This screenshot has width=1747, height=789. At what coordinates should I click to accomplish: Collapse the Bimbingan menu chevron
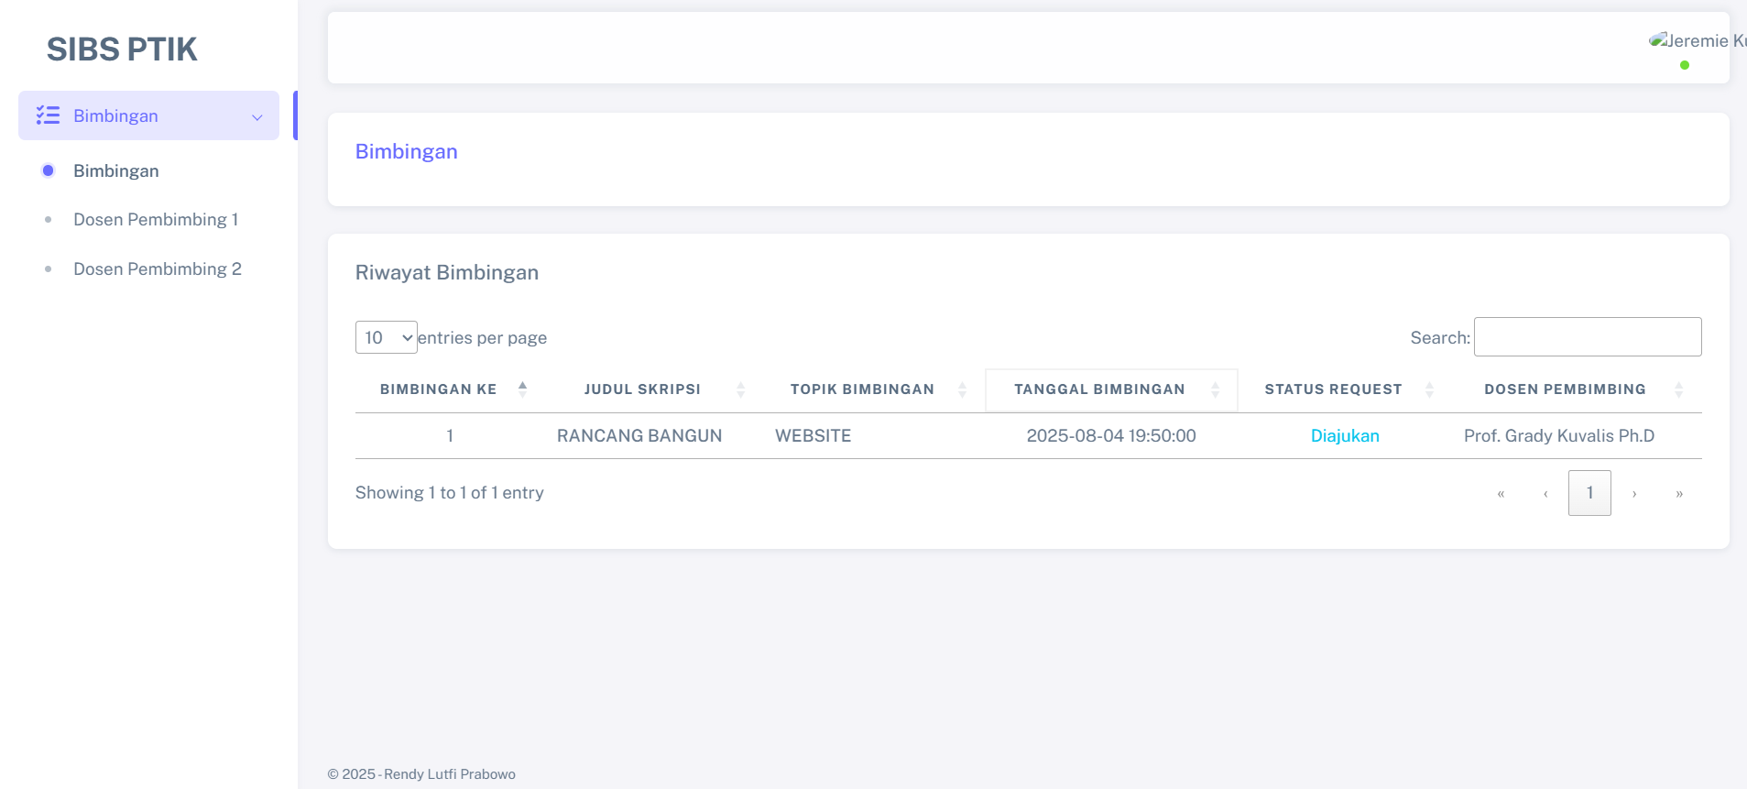point(257,116)
